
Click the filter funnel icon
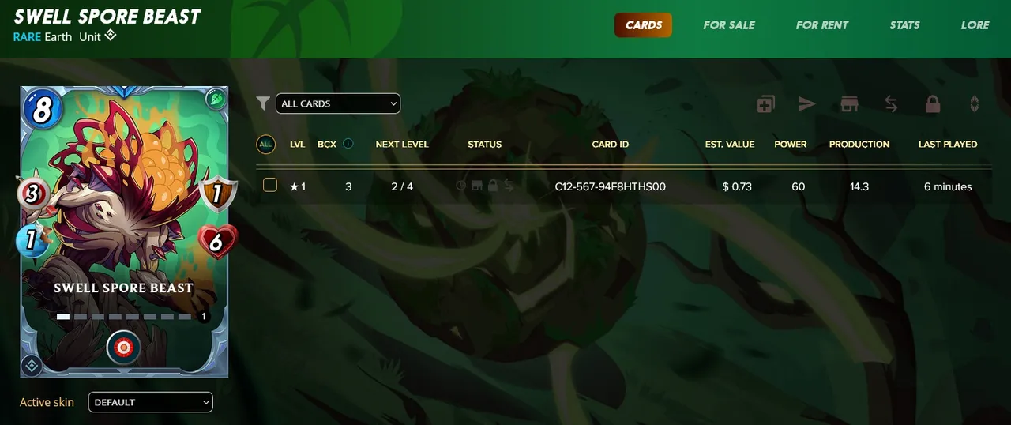click(x=263, y=103)
